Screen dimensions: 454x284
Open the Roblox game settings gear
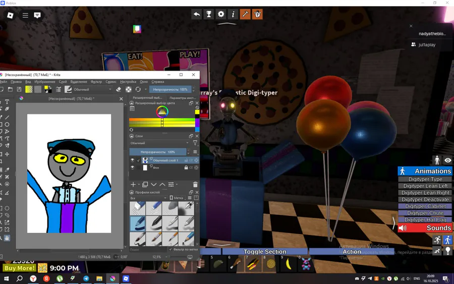(221, 14)
